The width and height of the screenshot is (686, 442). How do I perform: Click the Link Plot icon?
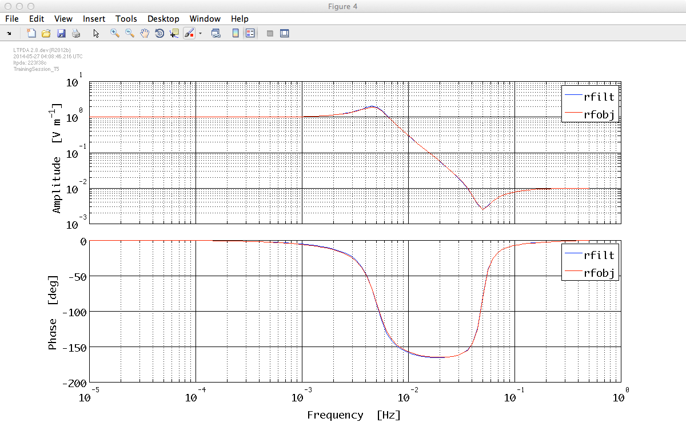216,33
